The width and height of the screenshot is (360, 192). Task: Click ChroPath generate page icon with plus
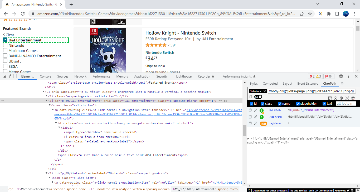coord(330,98)
